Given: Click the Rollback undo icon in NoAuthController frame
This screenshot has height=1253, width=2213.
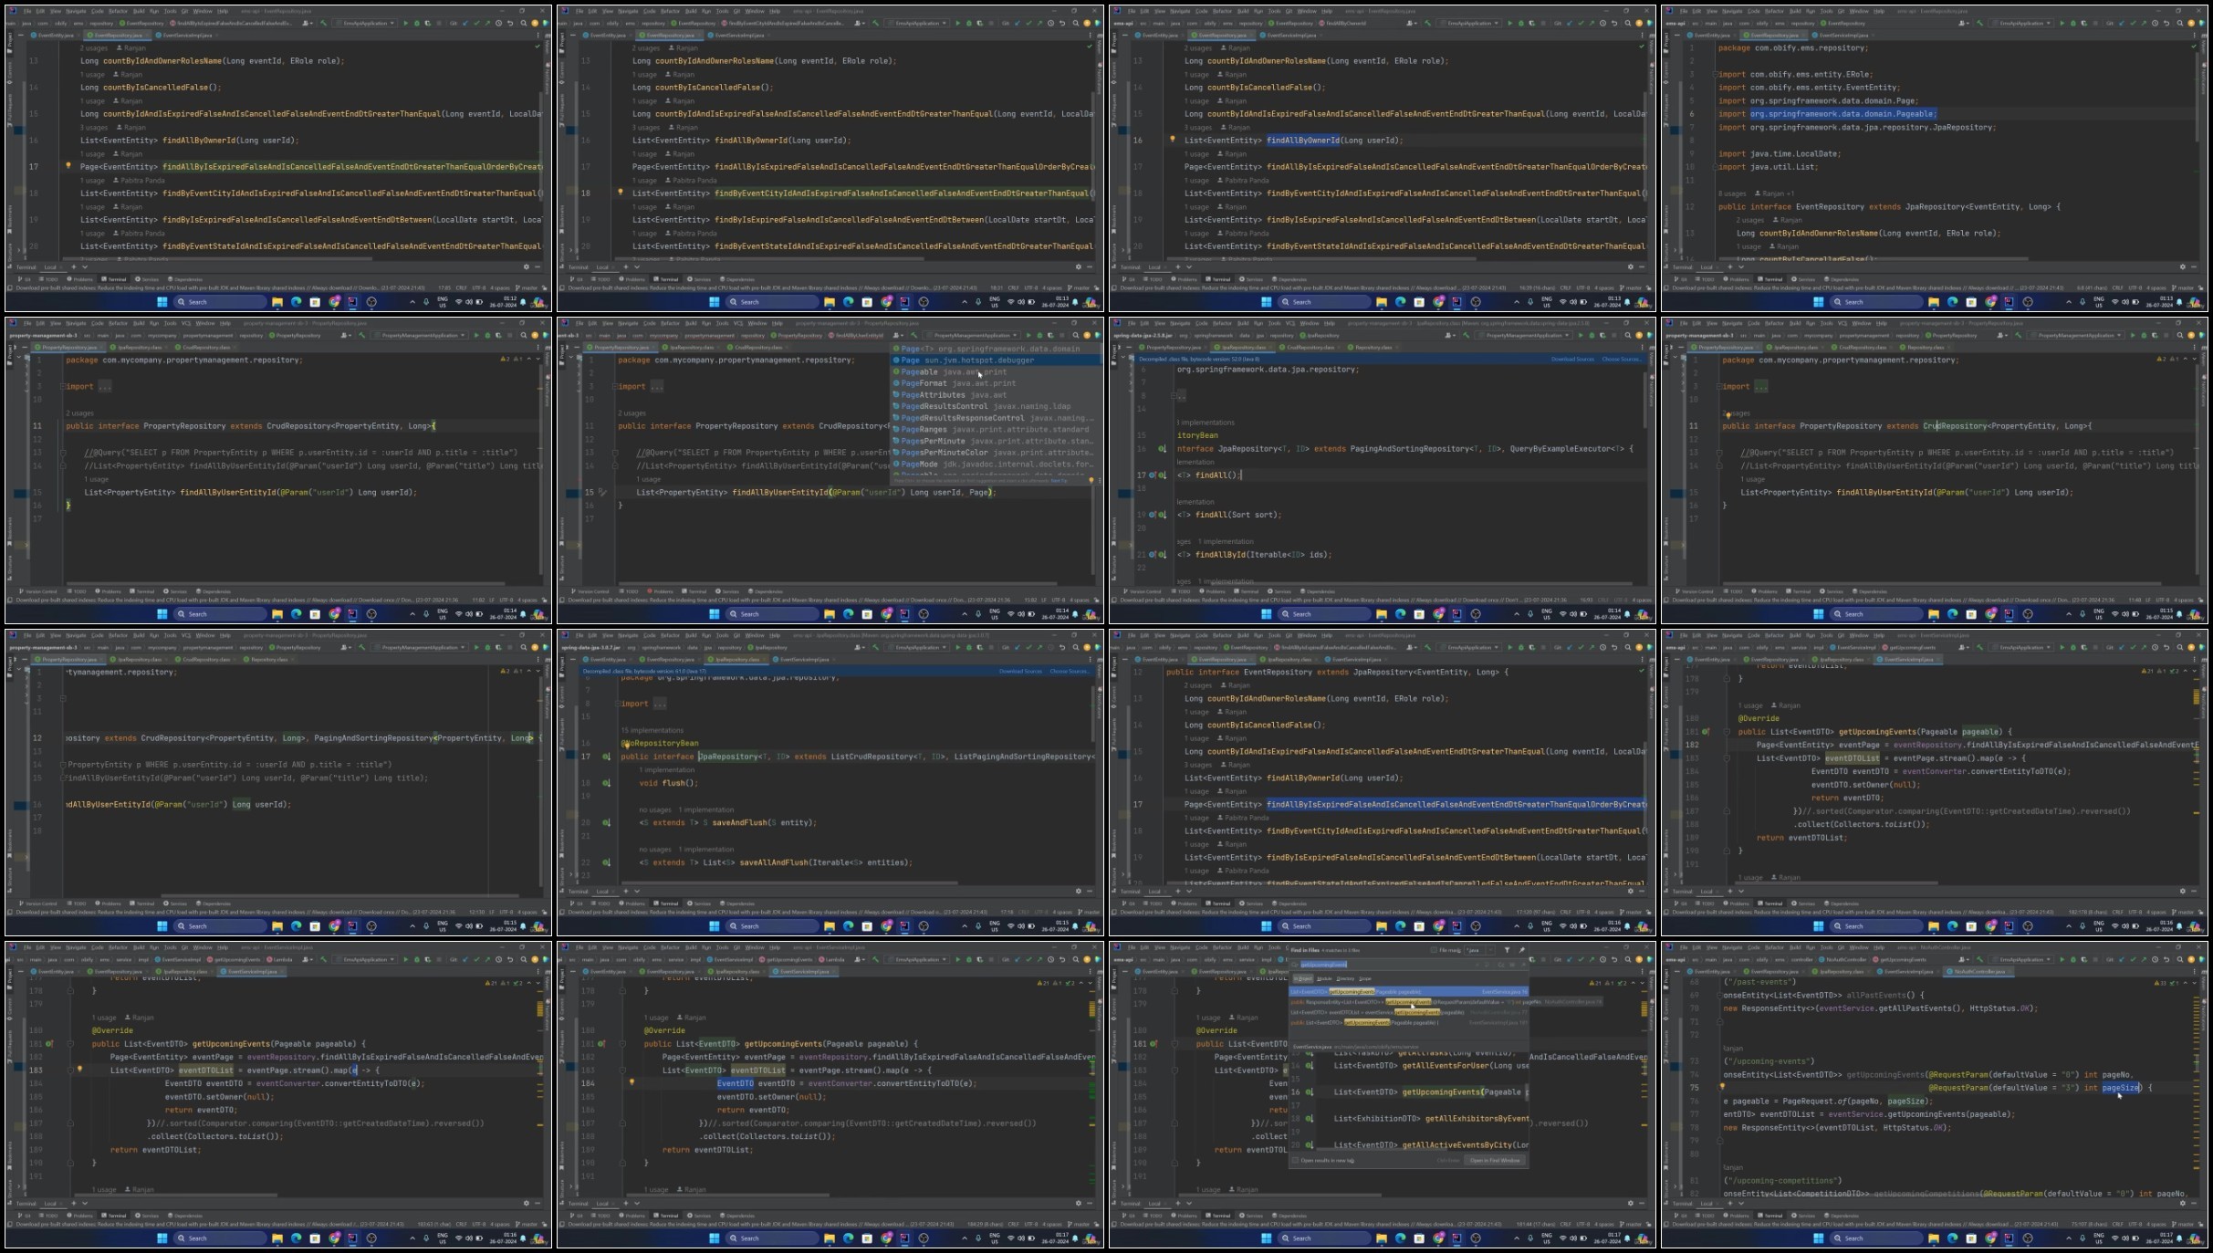Looking at the screenshot, I should [2166, 959].
